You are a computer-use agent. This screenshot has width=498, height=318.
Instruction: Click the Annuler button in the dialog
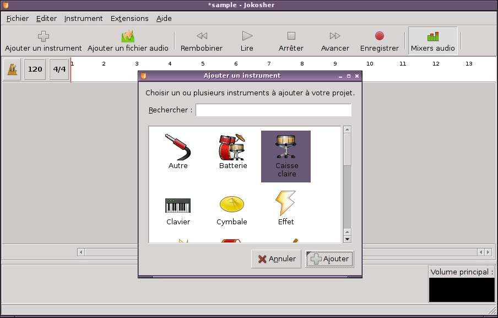276,259
